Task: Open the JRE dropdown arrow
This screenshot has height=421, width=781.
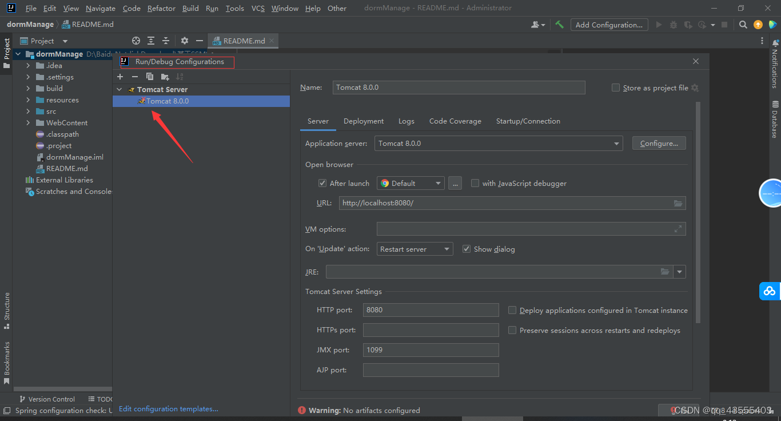Action: tap(680, 272)
